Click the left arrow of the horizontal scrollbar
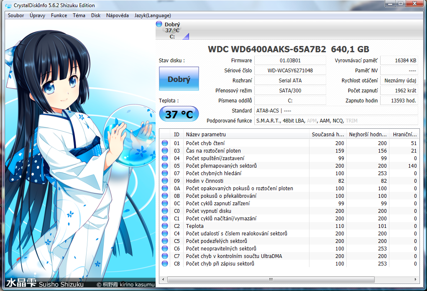Screen dimensions: 427x291 pos(163,279)
